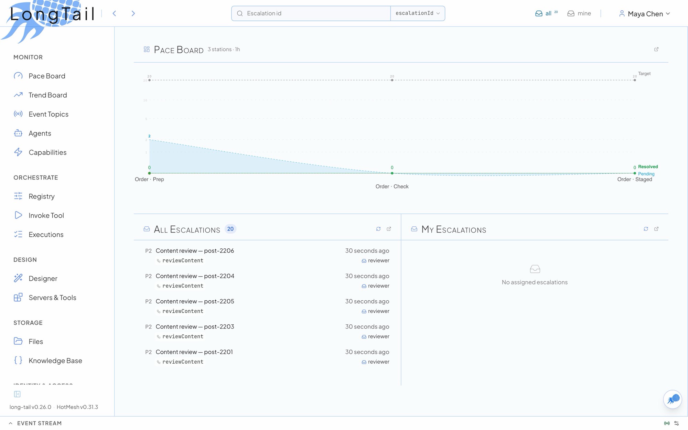
Task: Click the Knowledge Base braces icon
Action: (x=18, y=360)
